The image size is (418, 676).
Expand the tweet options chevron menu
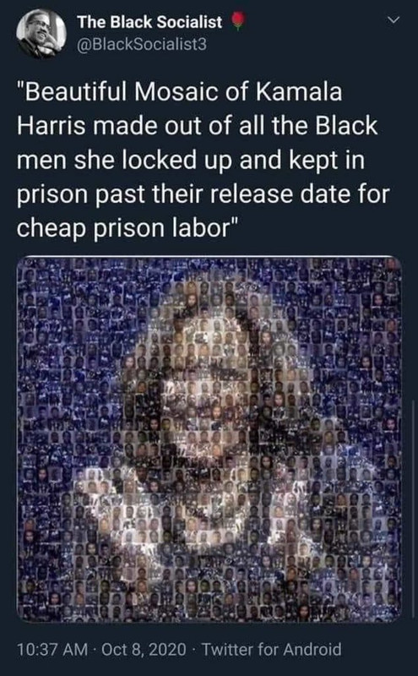click(393, 19)
